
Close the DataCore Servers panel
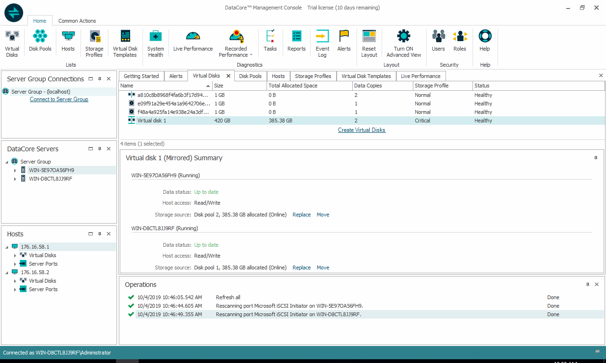[108, 149]
